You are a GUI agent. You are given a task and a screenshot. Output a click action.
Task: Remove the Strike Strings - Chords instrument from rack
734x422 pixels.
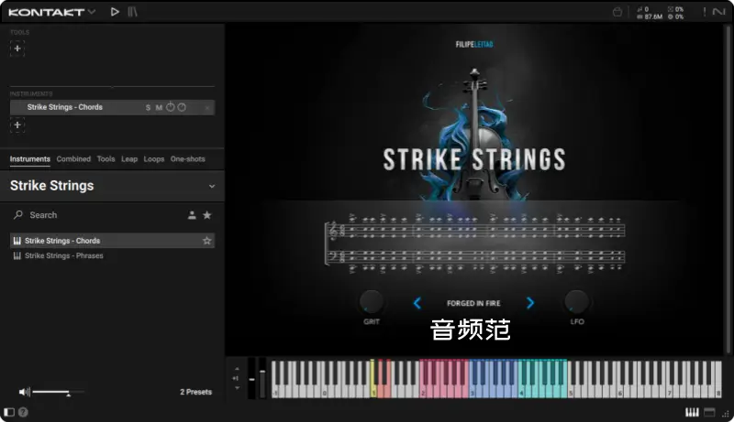[207, 108]
